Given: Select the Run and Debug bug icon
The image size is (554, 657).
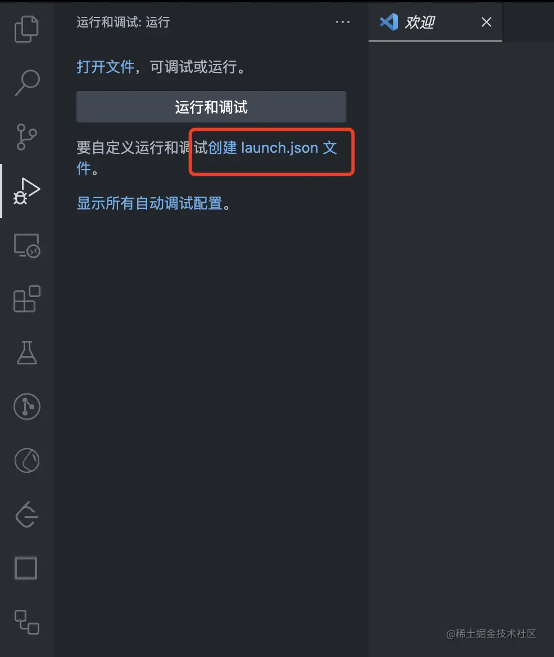Looking at the screenshot, I should point(27,191).
